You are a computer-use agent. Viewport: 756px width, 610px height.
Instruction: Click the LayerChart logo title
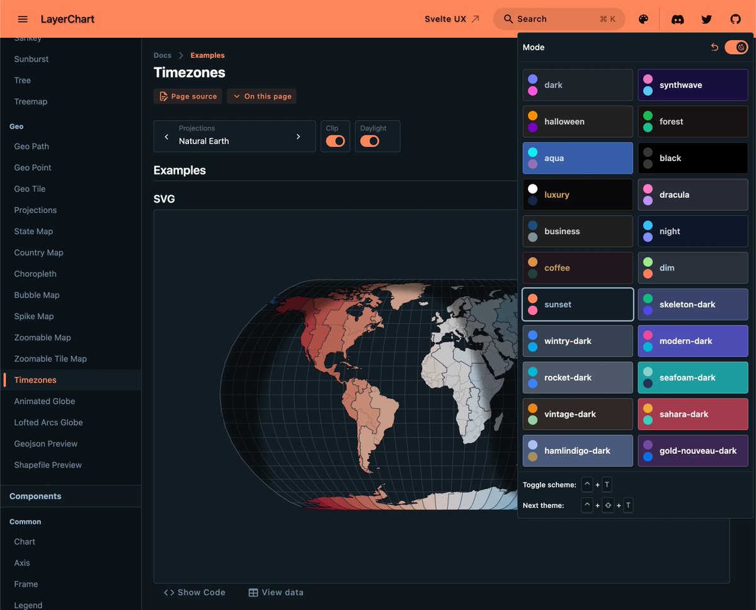[67, 19]
